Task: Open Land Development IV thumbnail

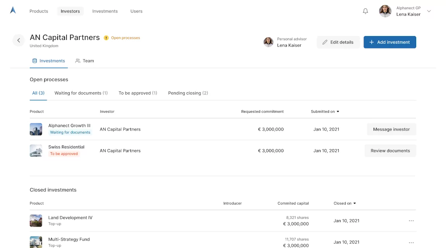Action: [x=36, y=220]
